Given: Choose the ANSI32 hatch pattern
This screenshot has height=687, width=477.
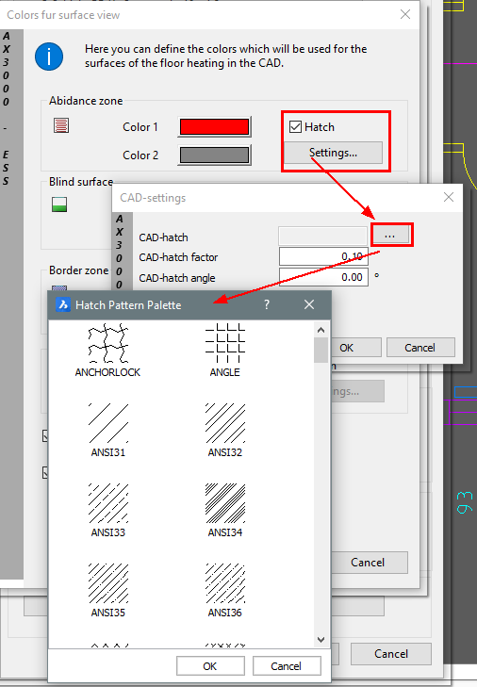Looking at the screenshot, I should (x=225, y=431).
